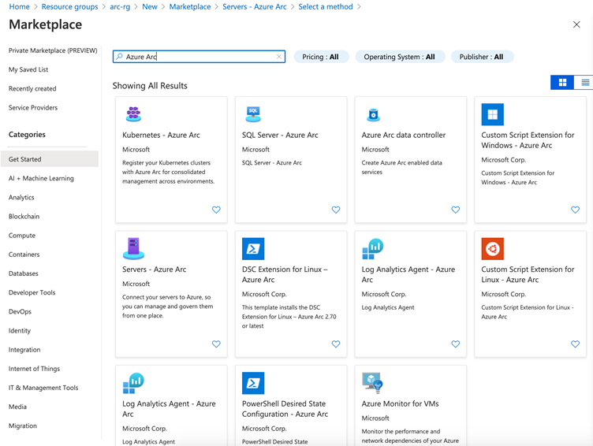
Task: Select the Developer Tools category
Action: [32, 292]
